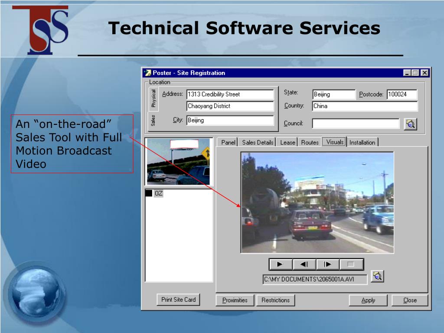Step the video back one frame
This screenshot has width=444, height=333.
(x=304, y=264)
